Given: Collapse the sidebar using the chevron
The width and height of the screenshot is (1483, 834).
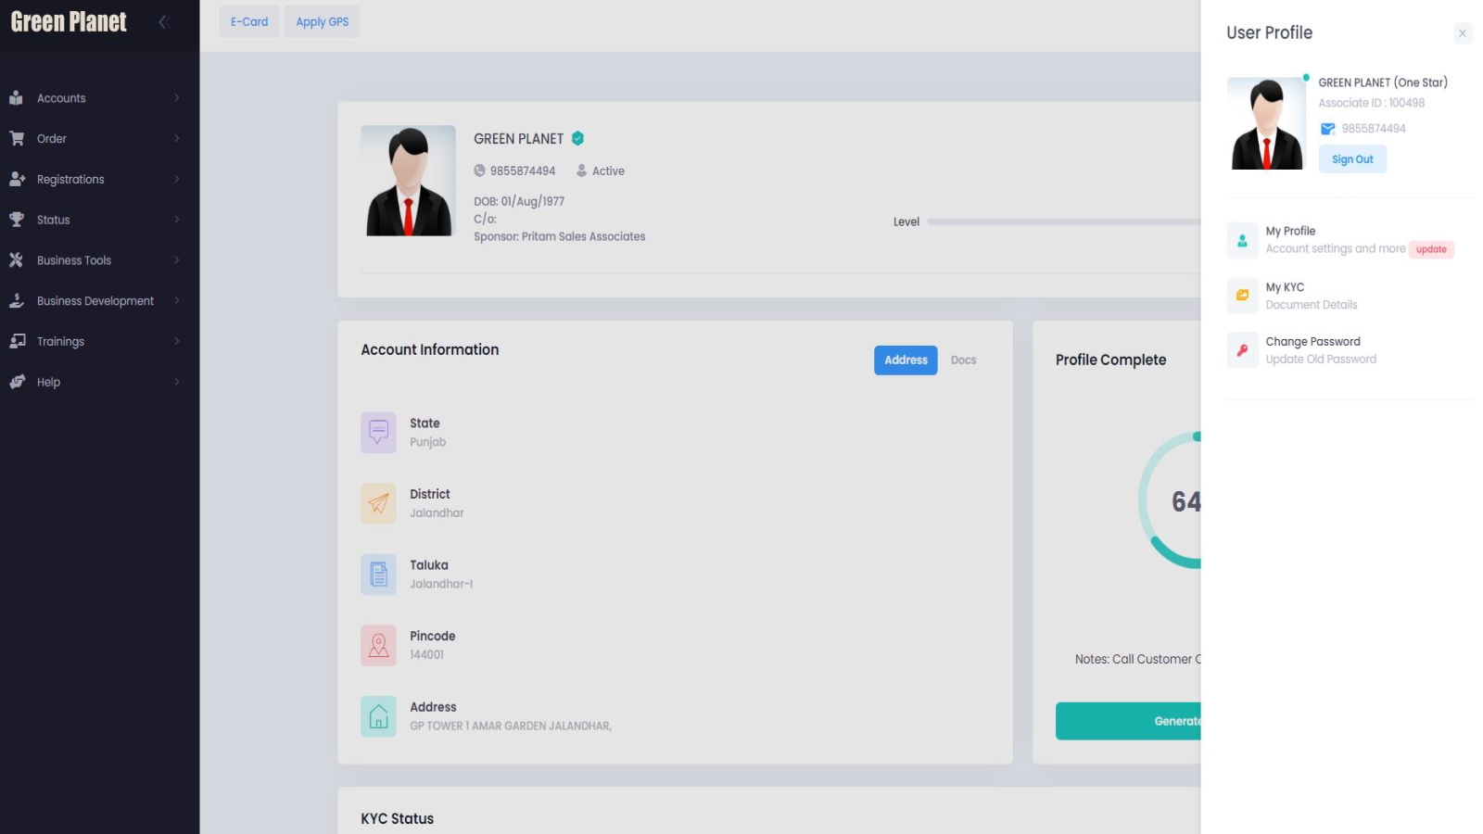Looking at the screenshot, I should tap(164, 22).
